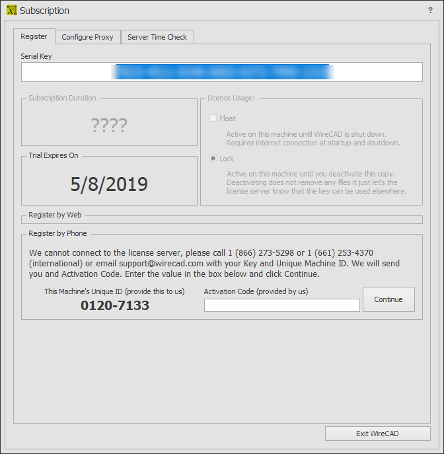Click the Trial Expires On group label
The height and width of the screenshot is (454, 444).
(x=54, y=155)
